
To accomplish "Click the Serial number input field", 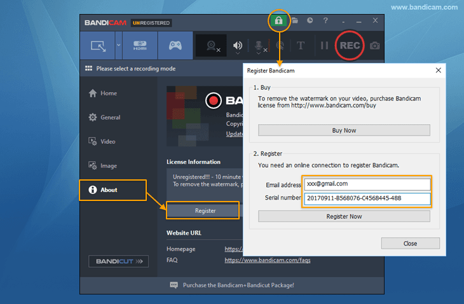I will tap(367, 198).
